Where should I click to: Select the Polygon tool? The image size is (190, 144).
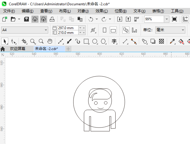(x=104, y=41)
